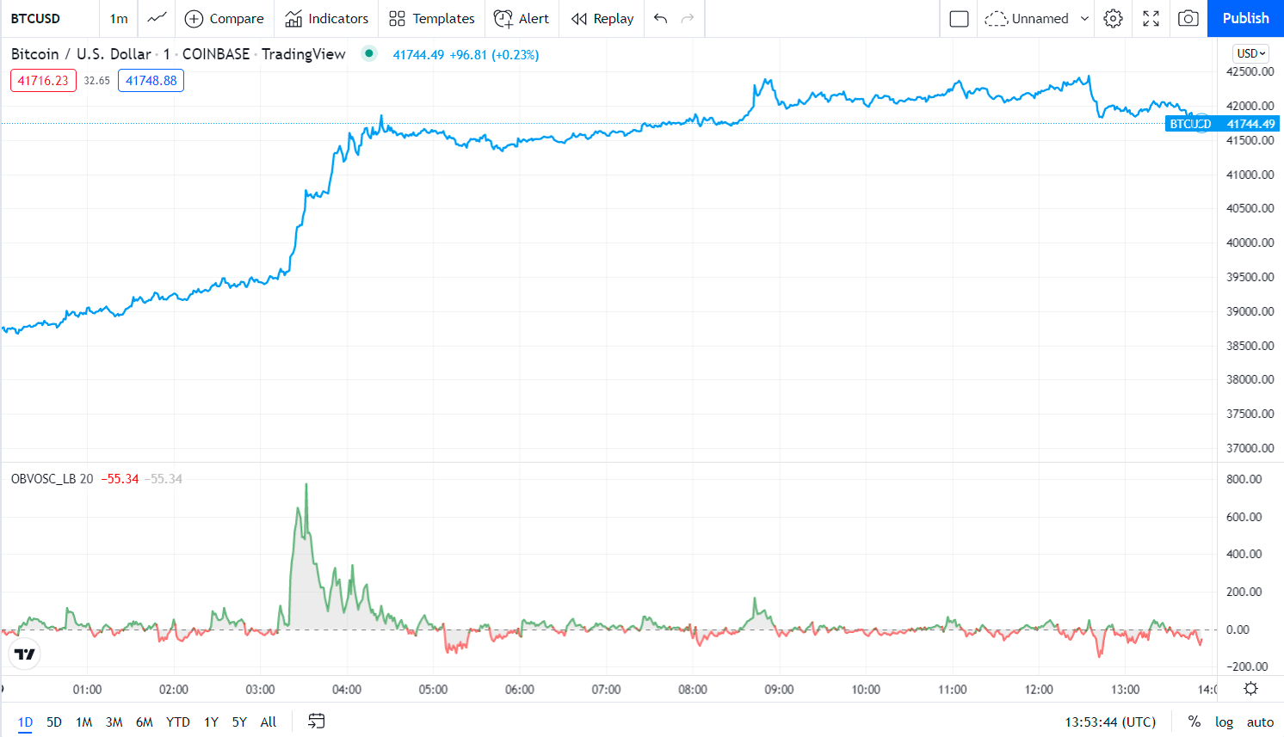Enter fullscreen mode
1284x737 pixels.
coord(1151,19)
